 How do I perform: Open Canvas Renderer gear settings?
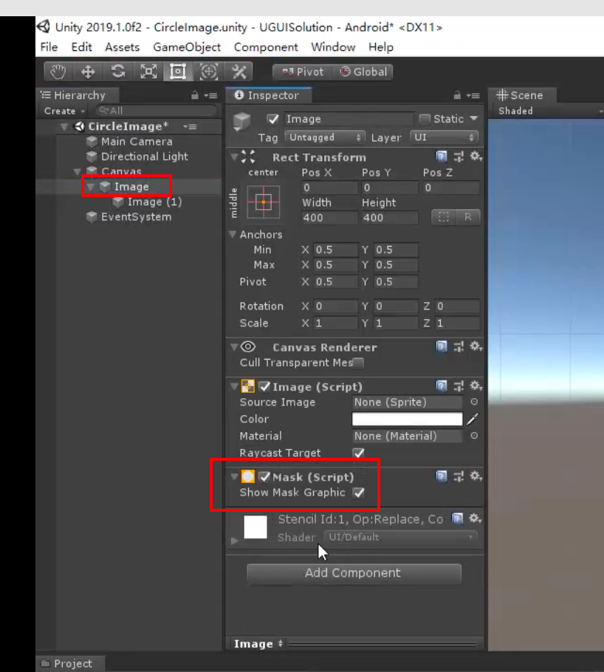pos(476,346)
